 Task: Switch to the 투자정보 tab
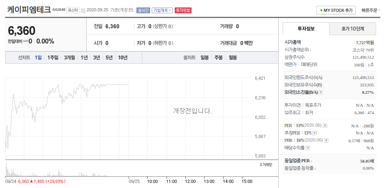(x=306, y=29)
